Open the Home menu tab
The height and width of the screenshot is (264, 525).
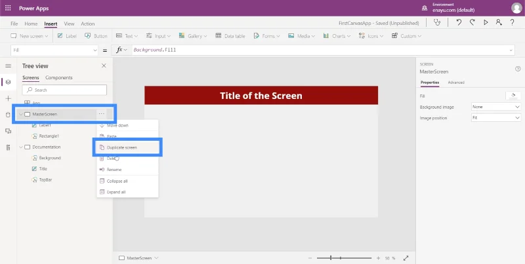(31, 24)
